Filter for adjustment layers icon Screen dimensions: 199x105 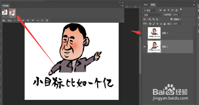(164, 10)
